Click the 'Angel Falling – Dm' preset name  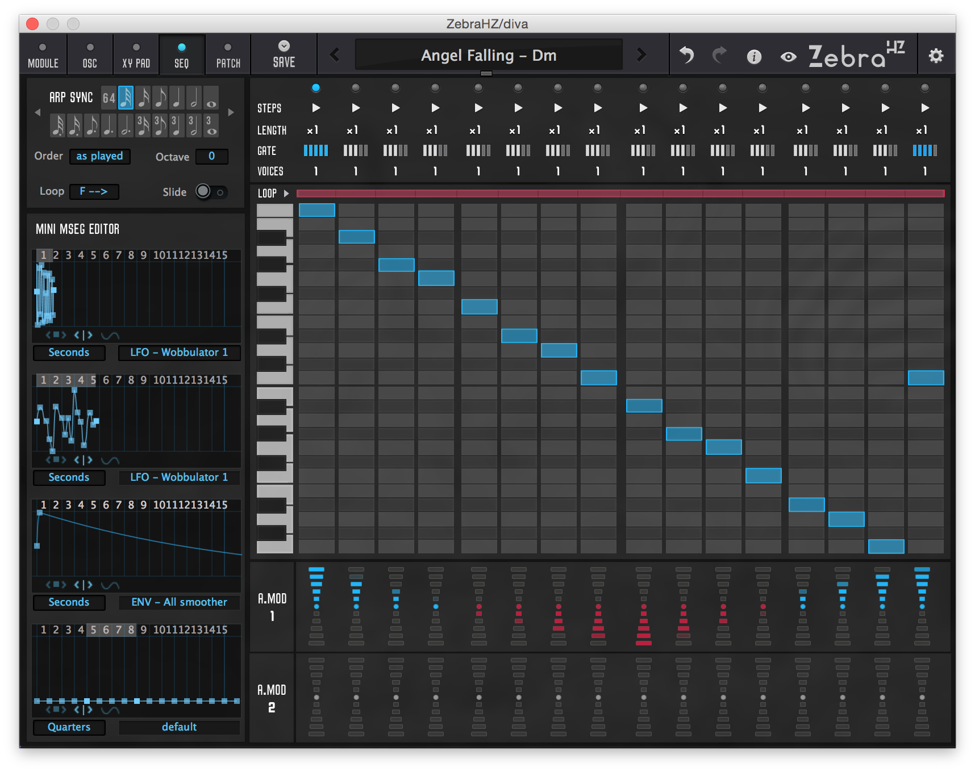click(x=489, y=55)
